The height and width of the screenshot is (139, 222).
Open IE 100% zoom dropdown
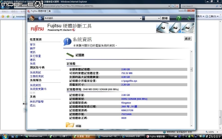pos(217,132)
